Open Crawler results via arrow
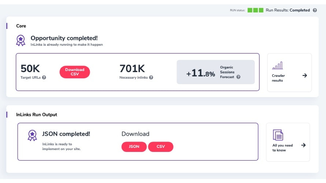The width and height of the screenshot is (326, 183). 304,75
